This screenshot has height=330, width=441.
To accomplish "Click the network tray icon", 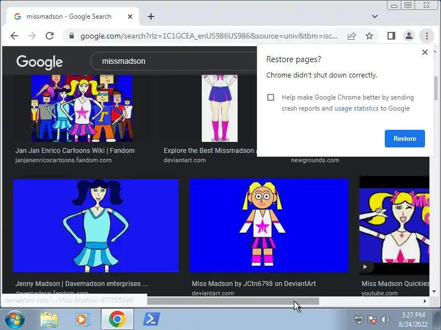I will pos(359,320).
